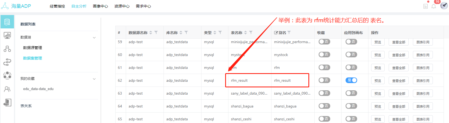Click 预览 button for rfm_result row

click(x=378, y=81)
